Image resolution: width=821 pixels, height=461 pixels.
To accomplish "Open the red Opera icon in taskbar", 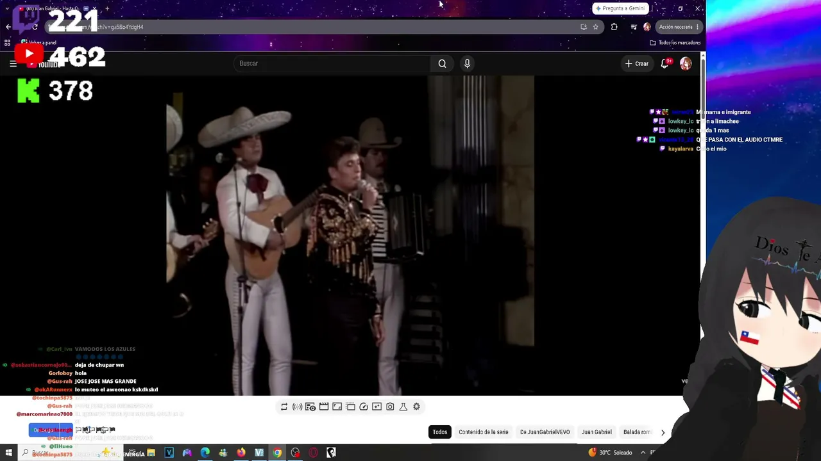I will click(313, 453).
